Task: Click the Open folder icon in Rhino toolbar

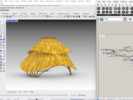Action: coord(5,16)
